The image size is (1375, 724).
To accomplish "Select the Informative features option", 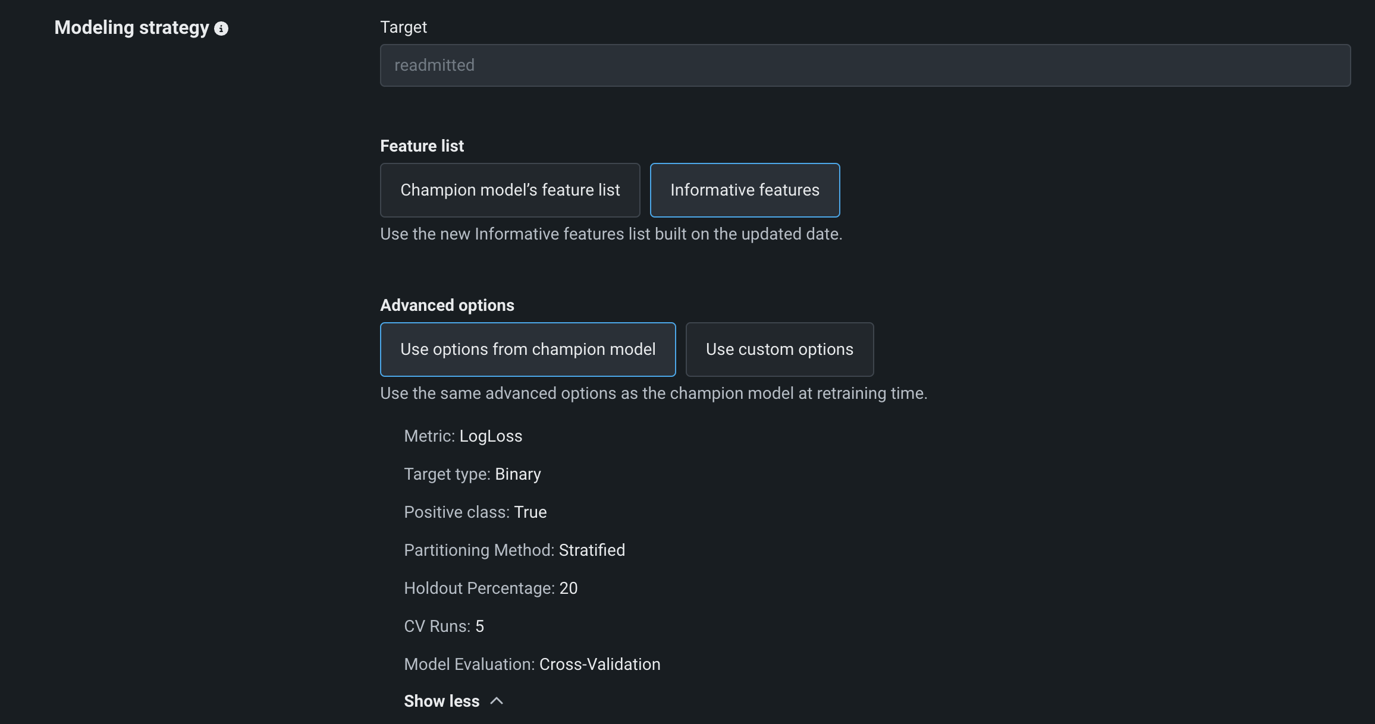I will point(745,190).
